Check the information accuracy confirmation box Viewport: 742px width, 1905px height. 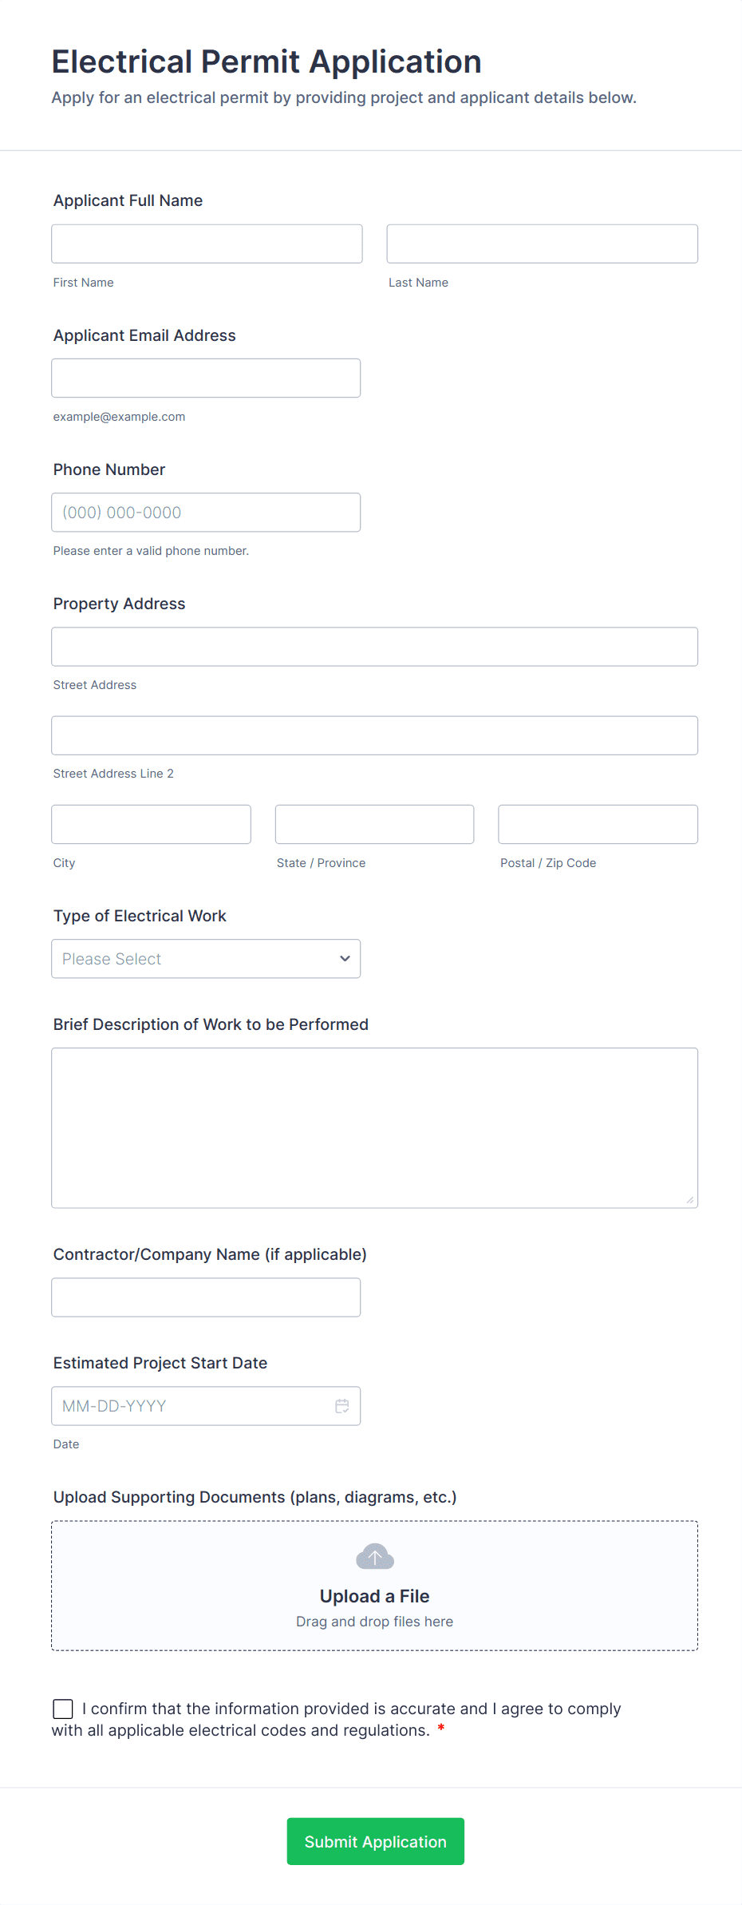pos(62,1708)
